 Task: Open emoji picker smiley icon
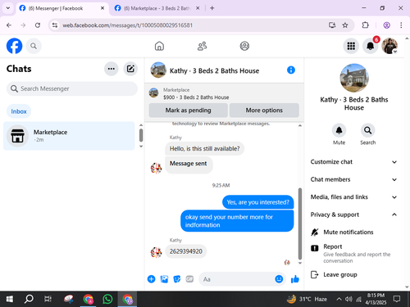[x=279, y=279]
